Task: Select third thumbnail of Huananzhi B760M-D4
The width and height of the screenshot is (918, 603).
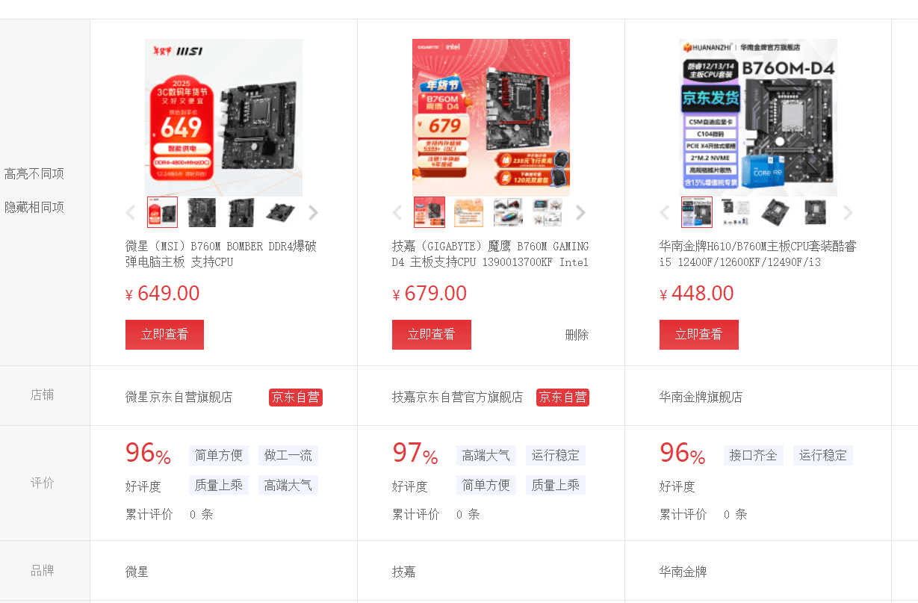Action: pyautogui.click(x=775, y=212)
